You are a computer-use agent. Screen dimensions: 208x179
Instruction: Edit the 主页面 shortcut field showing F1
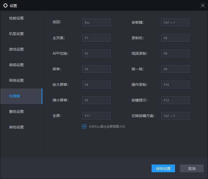(x=96, y=38)
